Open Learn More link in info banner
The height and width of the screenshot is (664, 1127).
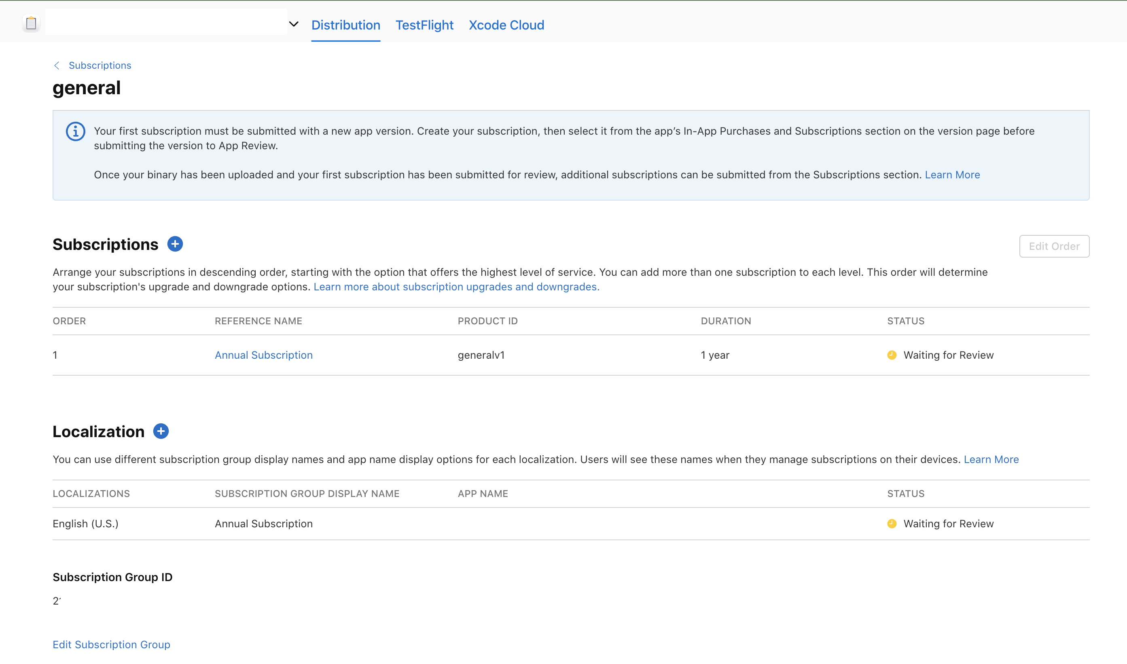[952, 175]
